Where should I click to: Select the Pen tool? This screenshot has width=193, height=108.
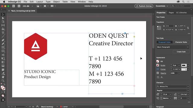pyautogui.click(x=3, y=40)
